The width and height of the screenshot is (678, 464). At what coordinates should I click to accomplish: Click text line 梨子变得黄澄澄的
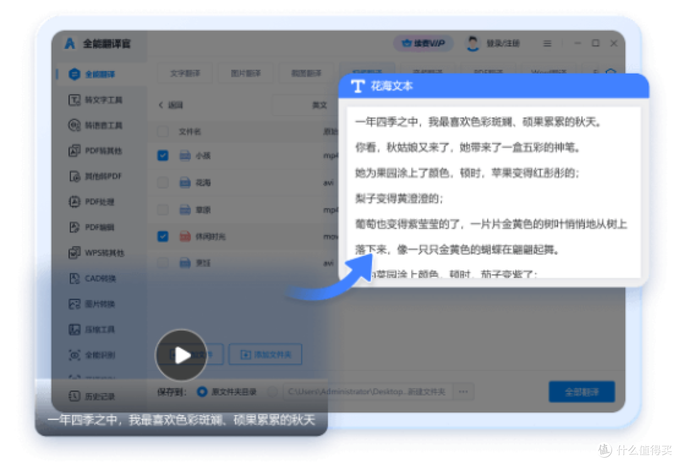[399, 198]
